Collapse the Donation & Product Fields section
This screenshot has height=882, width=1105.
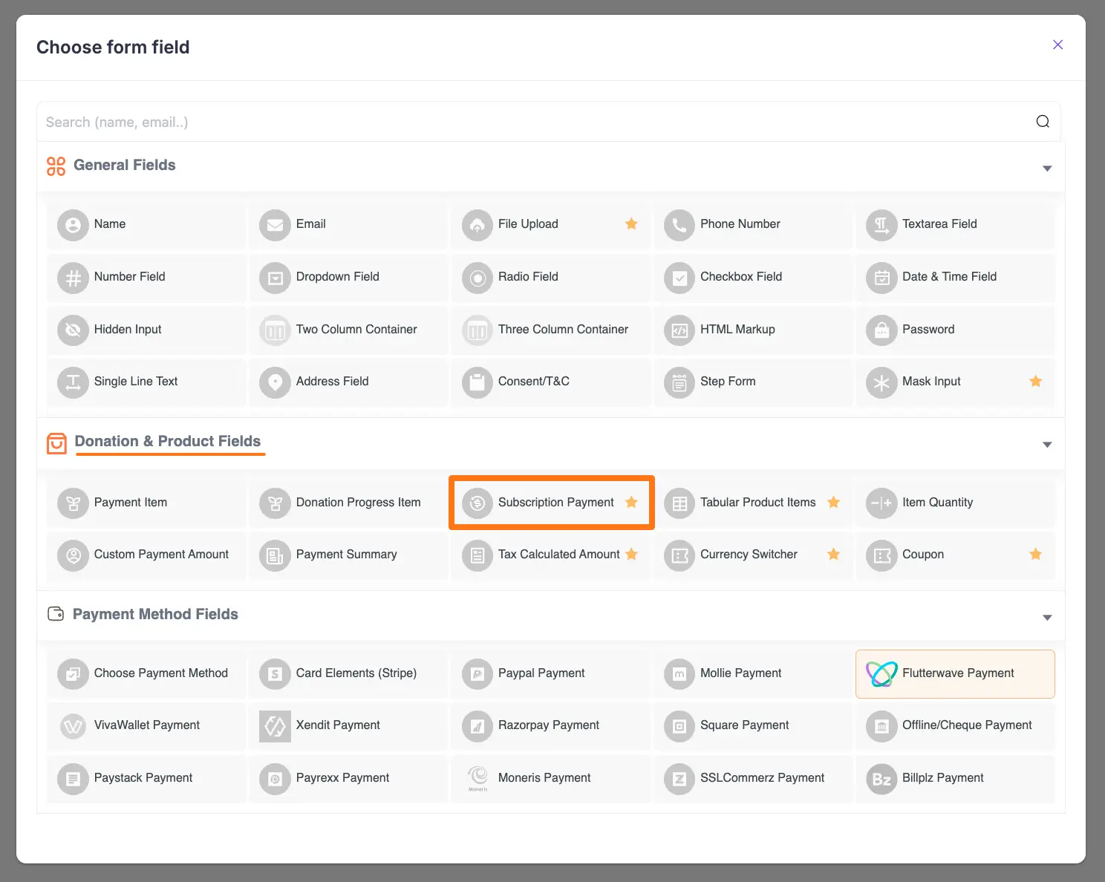tap(1047, 444)
